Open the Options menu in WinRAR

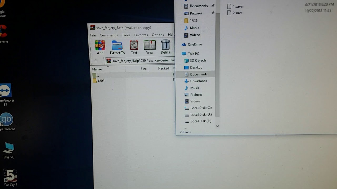(x=158, y=35)
